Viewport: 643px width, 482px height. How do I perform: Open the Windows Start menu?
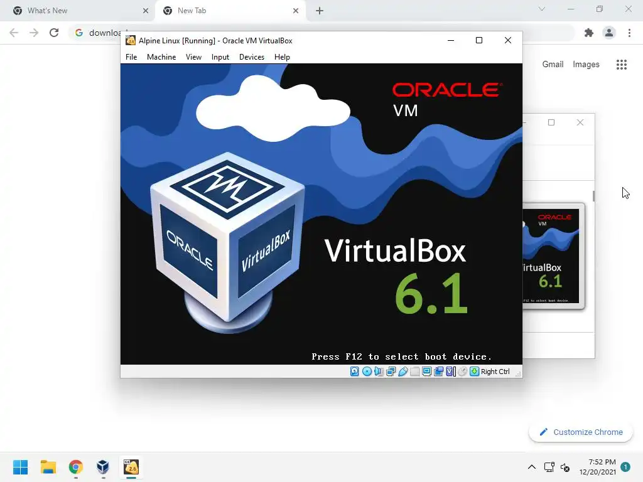[21, 467]
